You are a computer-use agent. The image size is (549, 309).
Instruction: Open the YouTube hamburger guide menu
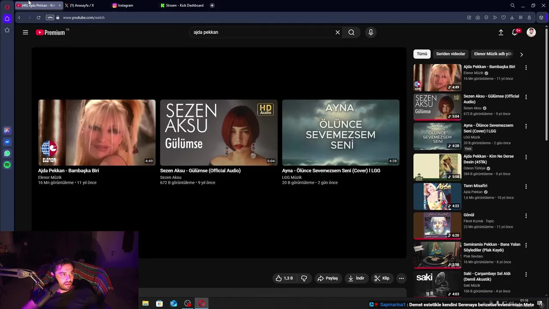pos(25,32)
